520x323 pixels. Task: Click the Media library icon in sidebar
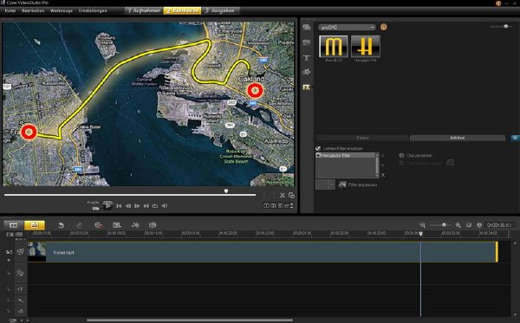tap(307, 28)
